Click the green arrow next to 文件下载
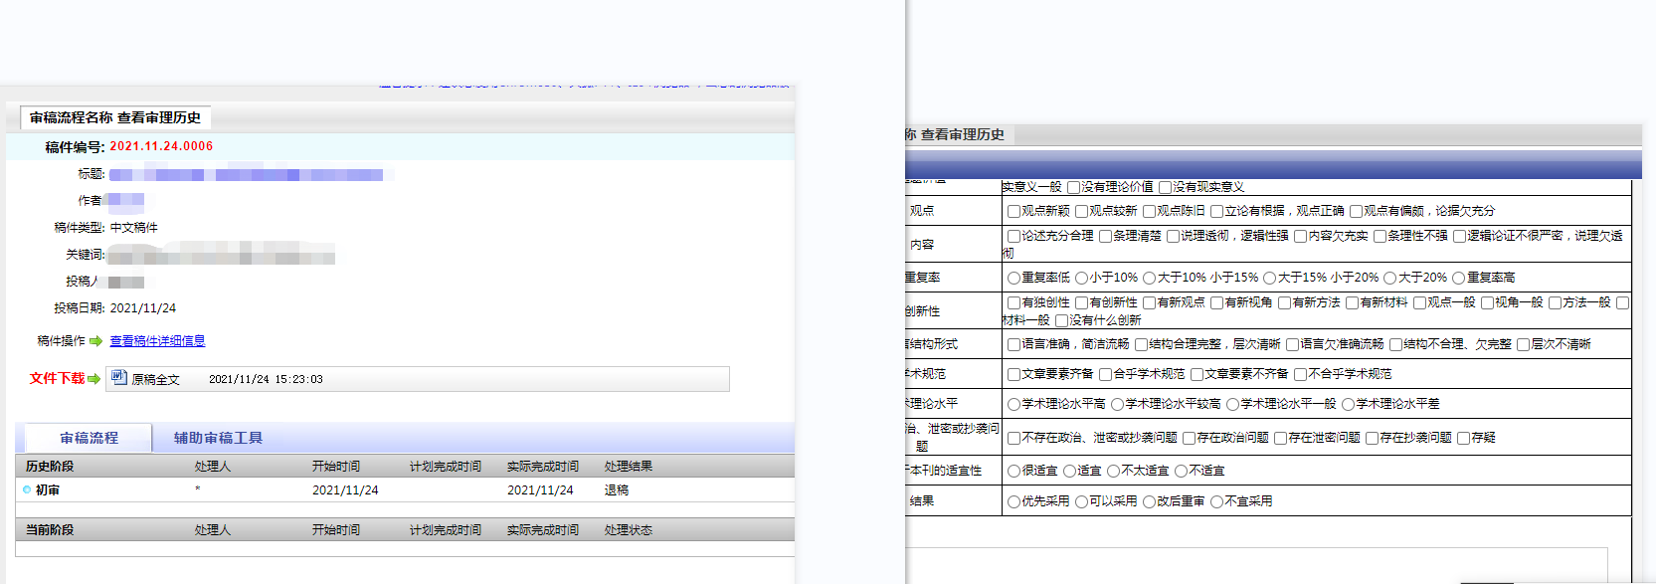The image size is (1656, 584). [x=94, y=379]
